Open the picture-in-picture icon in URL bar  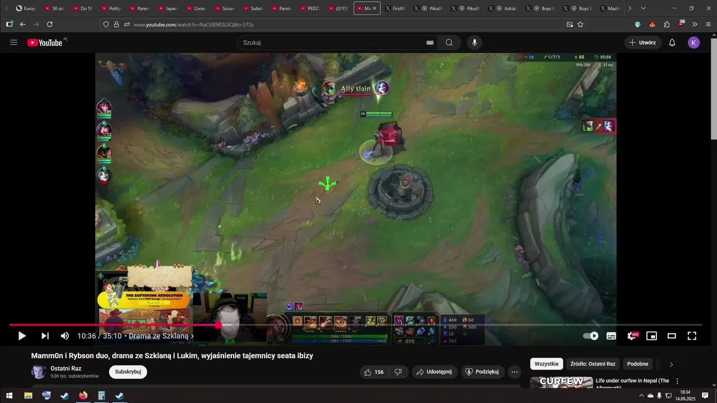pos(570,25)
